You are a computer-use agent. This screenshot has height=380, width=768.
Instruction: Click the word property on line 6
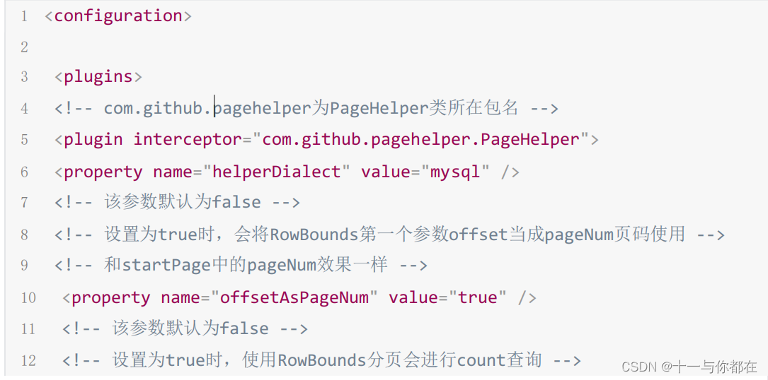[x=103, y=172]
